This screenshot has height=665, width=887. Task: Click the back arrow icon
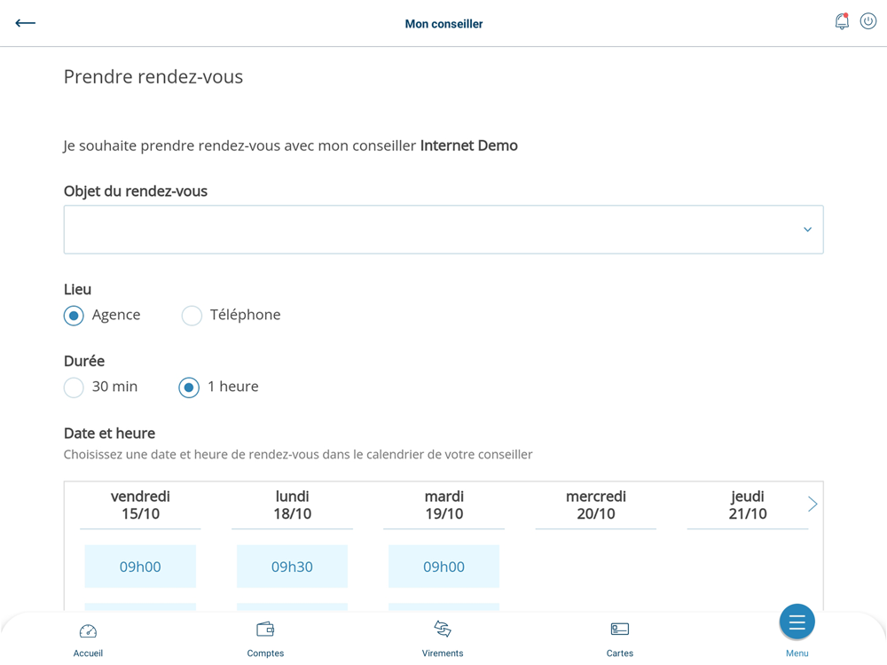pyautogui.click(x=25, y=23)
